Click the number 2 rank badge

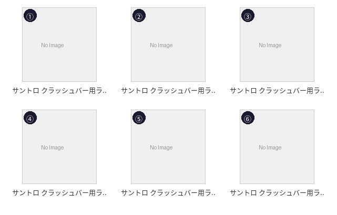pos(139,16)
